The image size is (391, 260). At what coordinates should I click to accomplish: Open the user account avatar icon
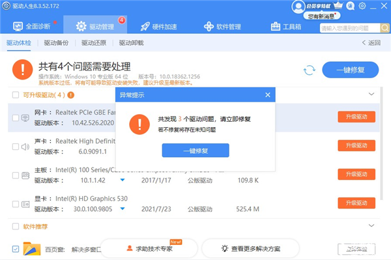tap(298, 7)
